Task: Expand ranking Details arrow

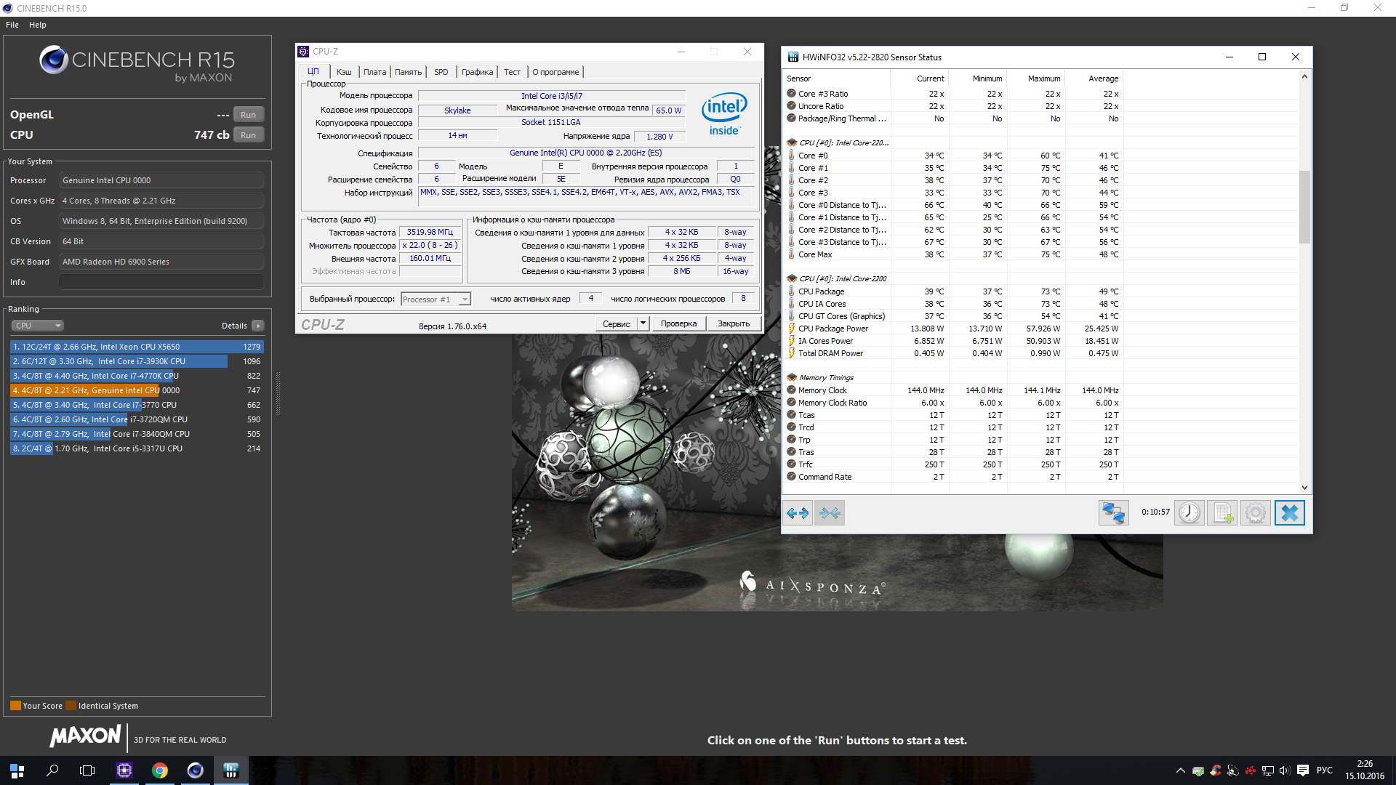Action: tap(258, 326)
